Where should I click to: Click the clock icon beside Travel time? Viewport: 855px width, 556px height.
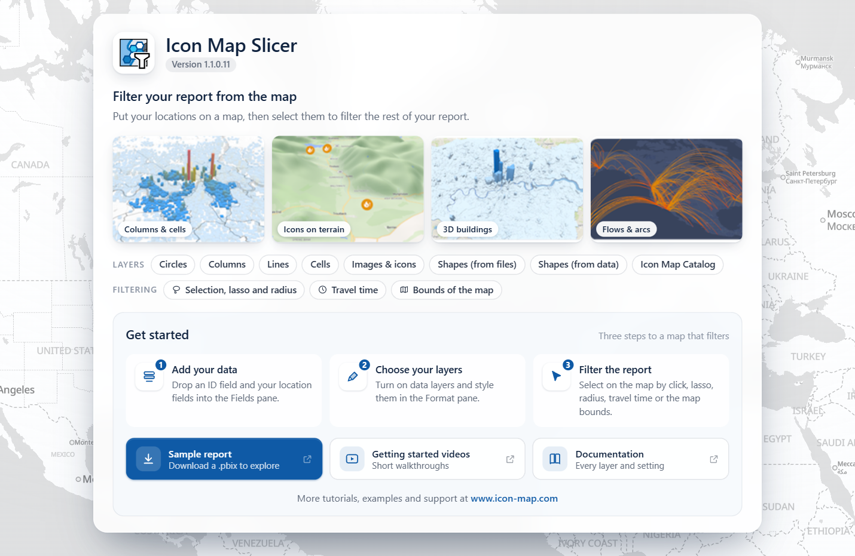point(322,290)
